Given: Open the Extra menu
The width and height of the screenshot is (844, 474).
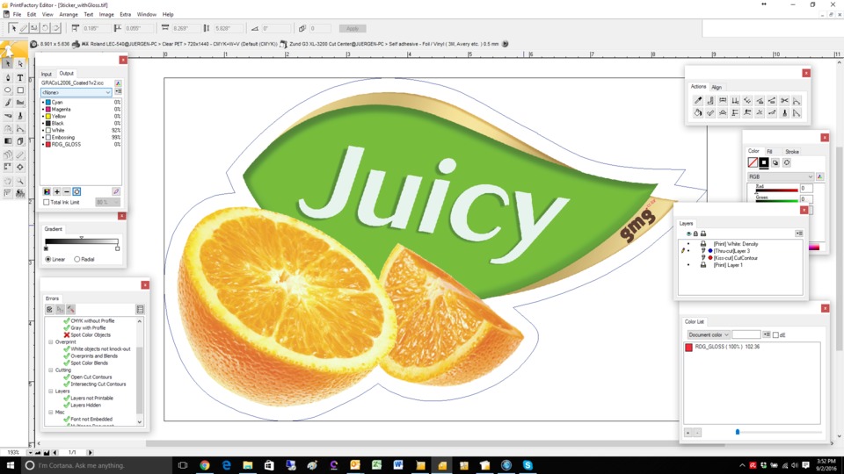Looking at the screenshot, I should point(125,15).
